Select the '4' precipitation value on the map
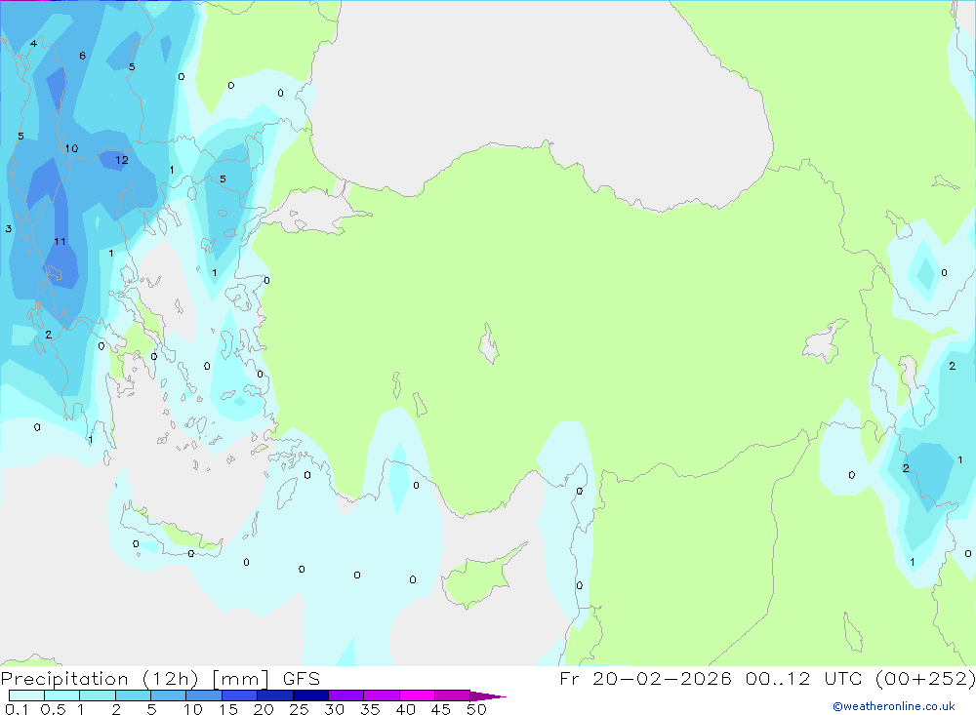 coord(33,44)
